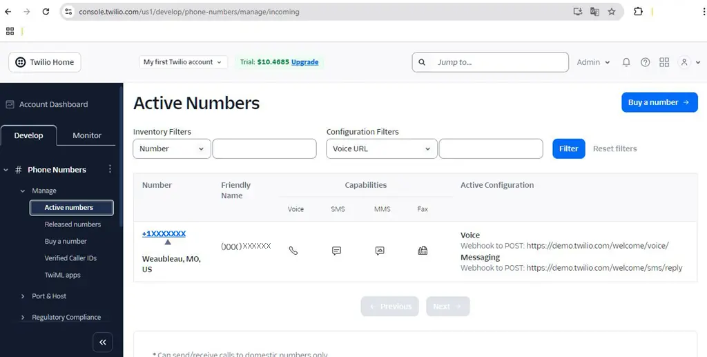This screenshot has height=357, width=707.
Task: Open Released numbers in sidebar
Action: tap(72, 224)
